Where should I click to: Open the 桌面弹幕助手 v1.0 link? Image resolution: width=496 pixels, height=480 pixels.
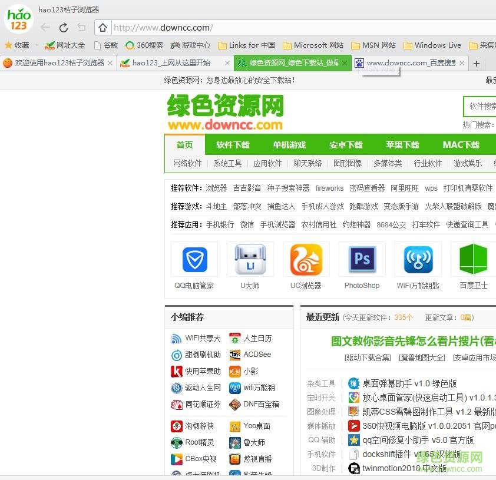(409, 383)
